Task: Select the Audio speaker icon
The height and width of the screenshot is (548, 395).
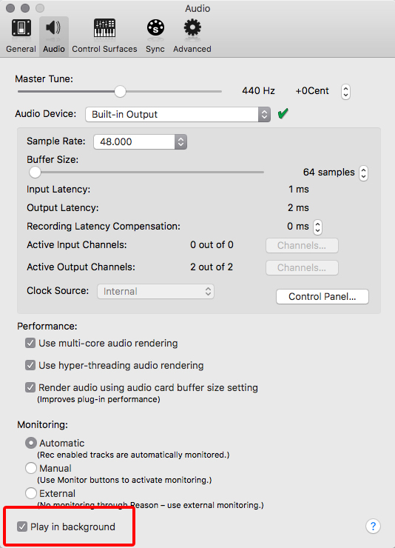Action: pos(53,27)
